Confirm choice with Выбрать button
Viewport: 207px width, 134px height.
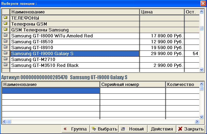(x=104, y=129)
